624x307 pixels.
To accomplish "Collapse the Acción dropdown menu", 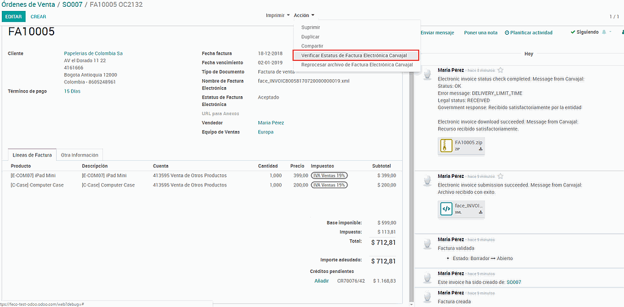I will tap(304, 15).
